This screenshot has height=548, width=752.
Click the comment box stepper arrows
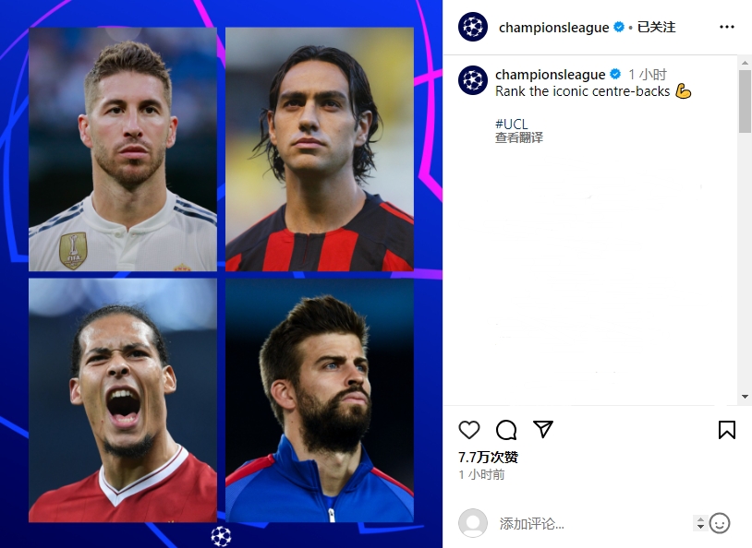click(700, 523)
